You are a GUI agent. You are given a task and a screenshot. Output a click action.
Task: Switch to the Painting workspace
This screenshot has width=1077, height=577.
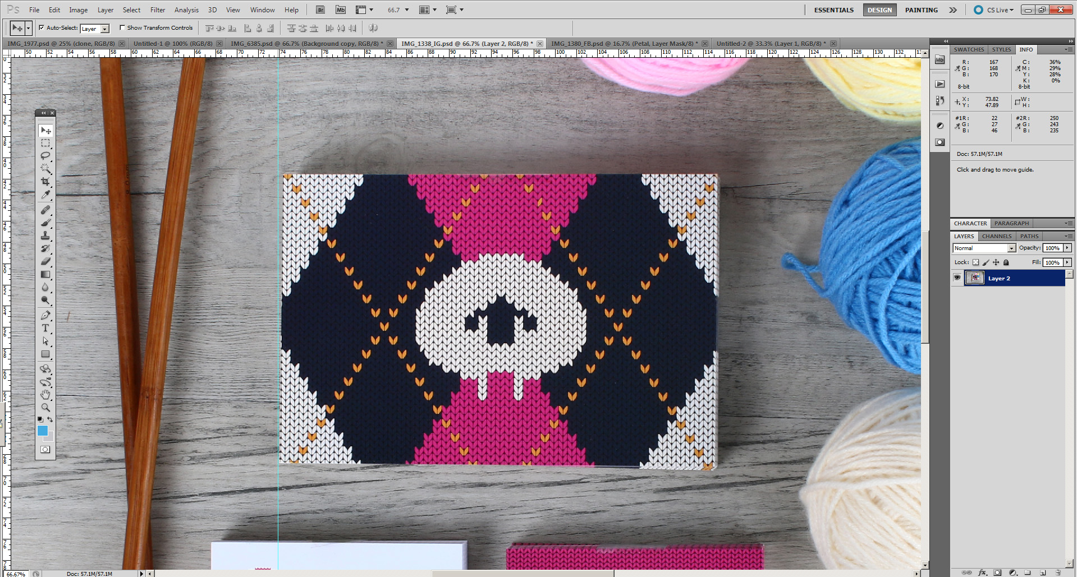pos(921,10)
